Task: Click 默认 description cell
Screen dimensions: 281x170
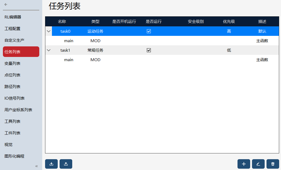Action: [x=262, y=31]
